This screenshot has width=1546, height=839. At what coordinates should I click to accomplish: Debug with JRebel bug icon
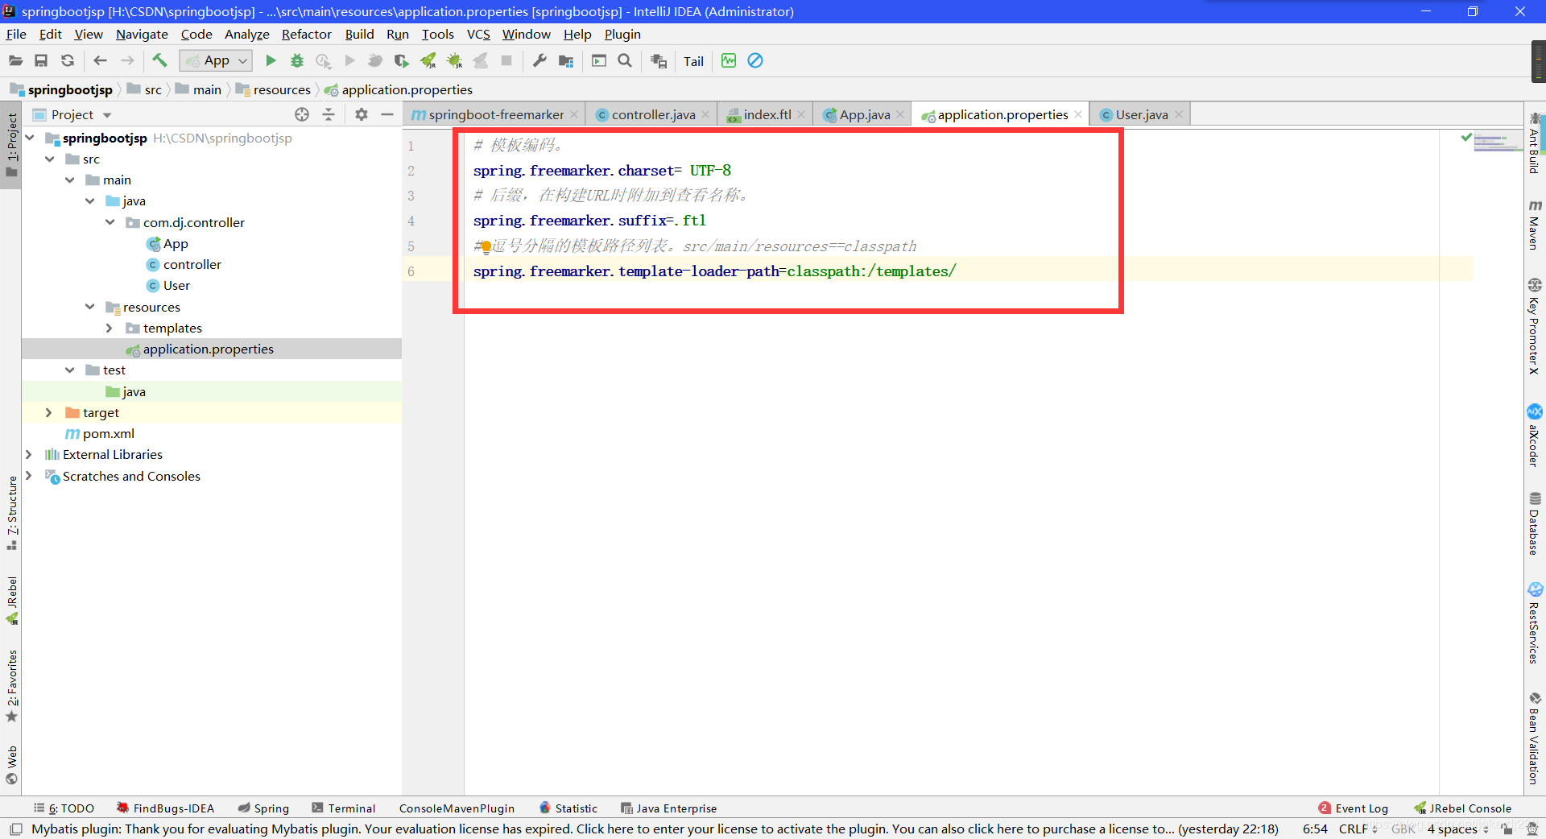tap(454, 61)
